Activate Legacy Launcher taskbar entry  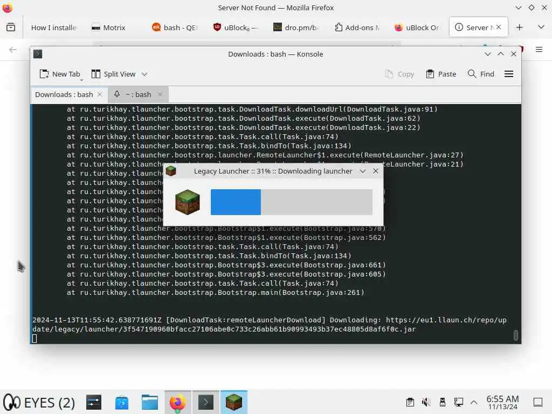point(234,402)
